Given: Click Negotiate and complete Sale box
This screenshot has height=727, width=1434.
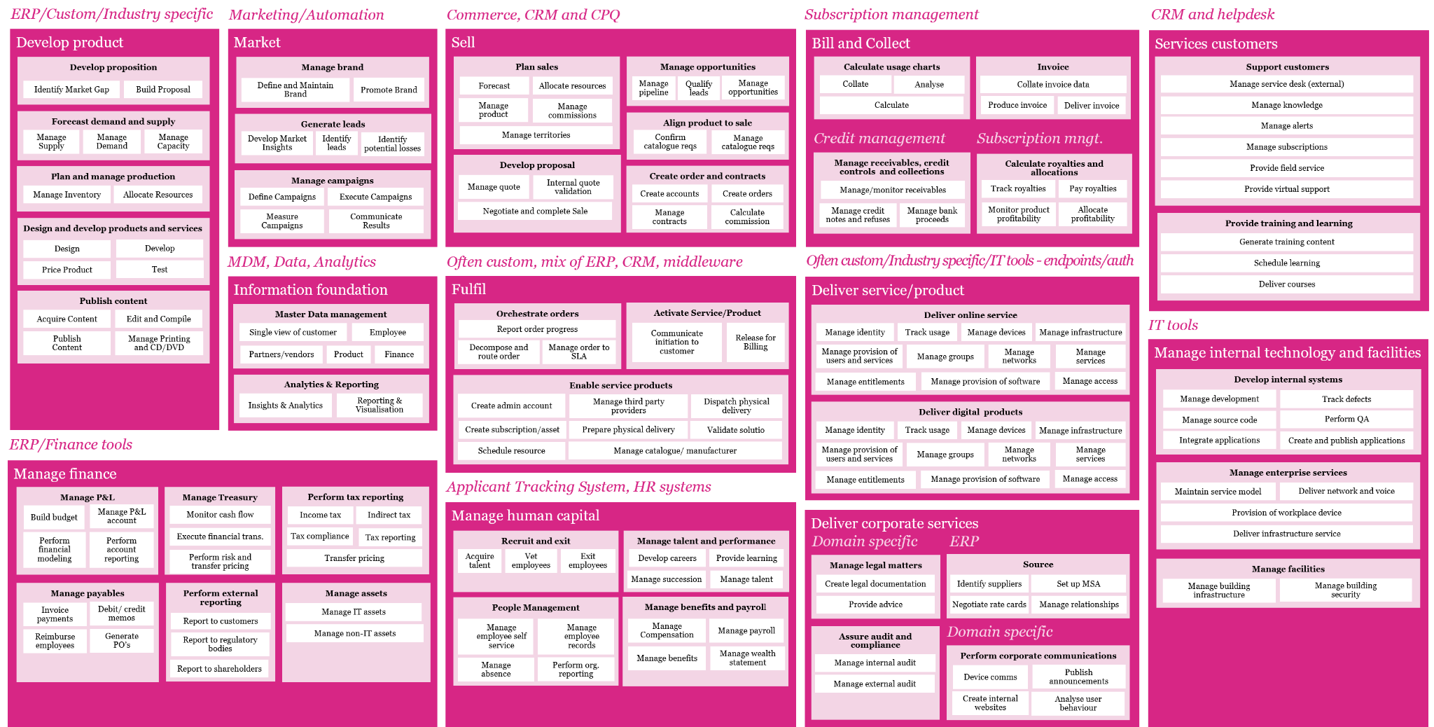Looking at the screenshot, I should tap(535, 212).
